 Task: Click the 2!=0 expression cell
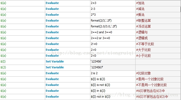tap(113, 44)
